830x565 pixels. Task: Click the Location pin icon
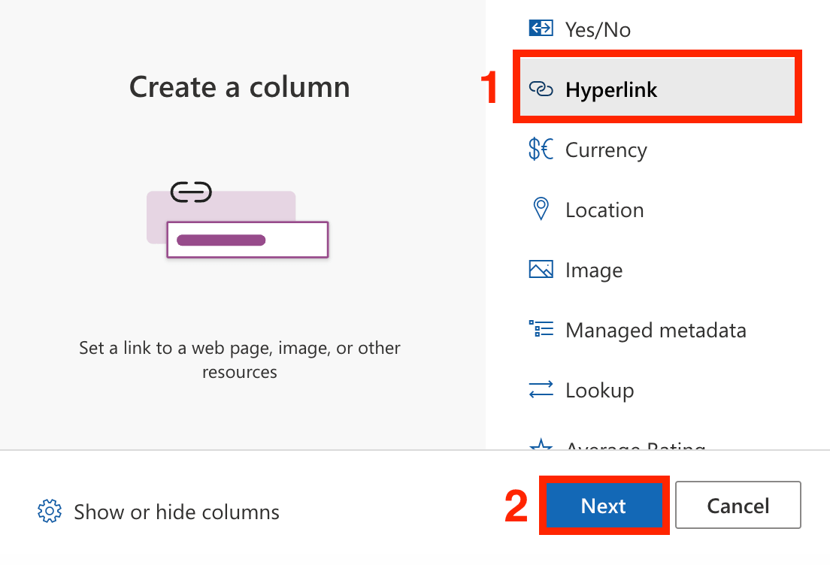pyautogui.click(x=541, y=209)
